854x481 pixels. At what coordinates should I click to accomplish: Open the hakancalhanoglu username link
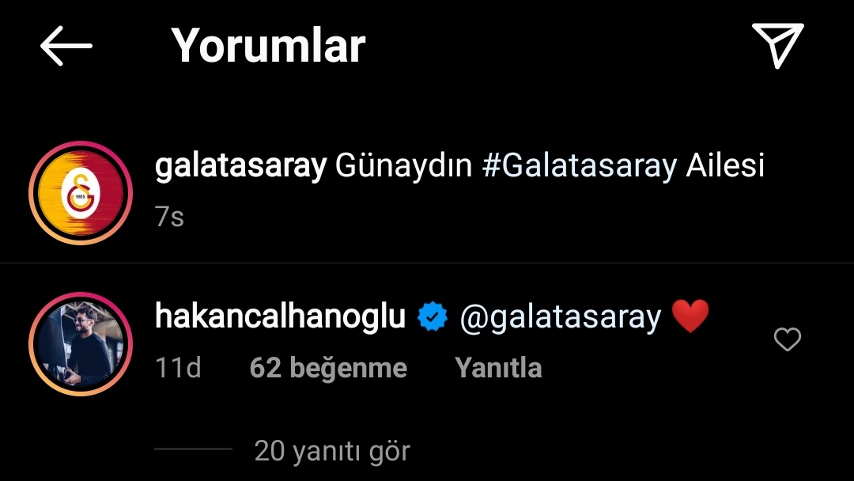(280, 316)
